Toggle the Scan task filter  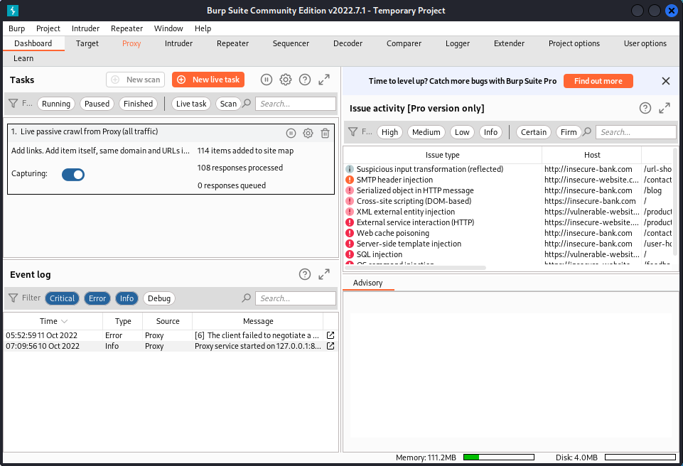(x=228, y=104)
